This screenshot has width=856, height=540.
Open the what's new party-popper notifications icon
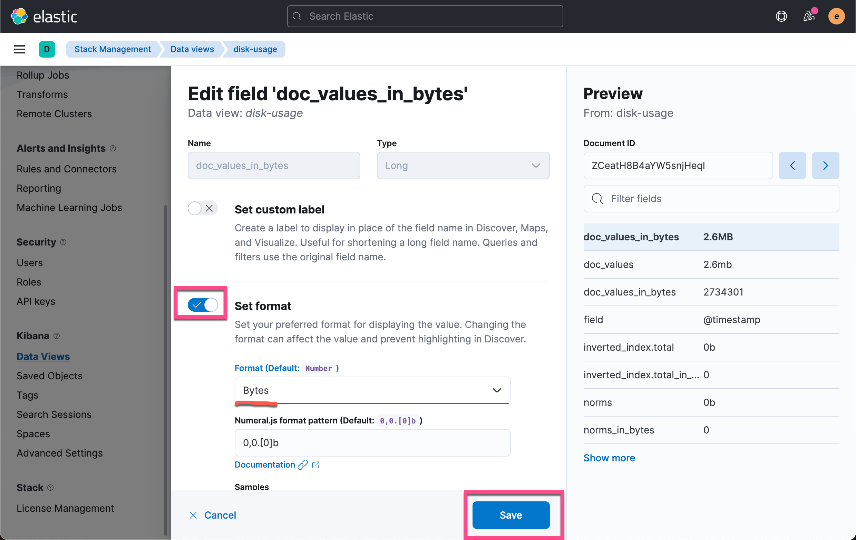pos(809,16)
